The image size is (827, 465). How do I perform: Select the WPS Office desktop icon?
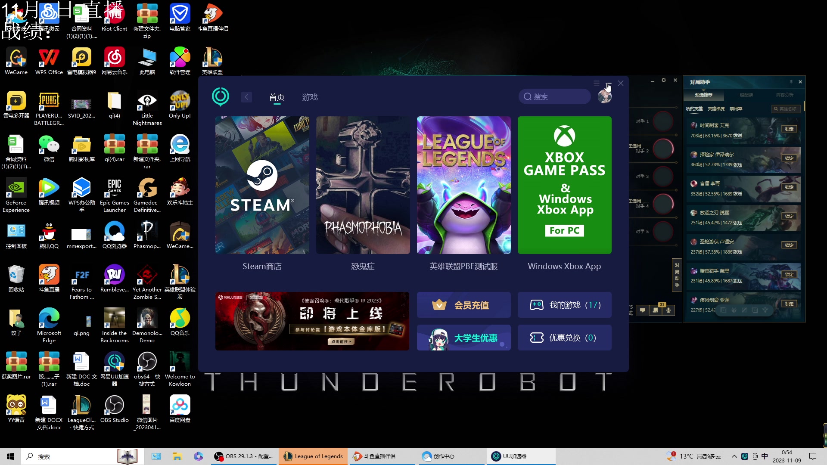[49, 62]
